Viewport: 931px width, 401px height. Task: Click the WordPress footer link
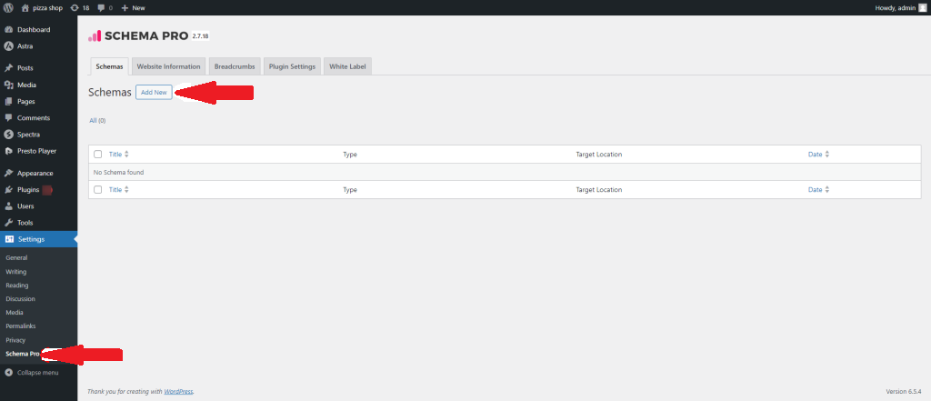pyautogui.click(x=179, y=392)
